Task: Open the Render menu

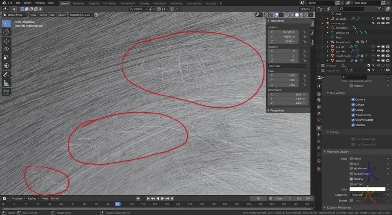Action: pos(27,3)
